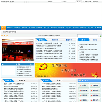Open the 师生园地 navigation menu item
The image size is (102, 102).
(x=91, y=28)
